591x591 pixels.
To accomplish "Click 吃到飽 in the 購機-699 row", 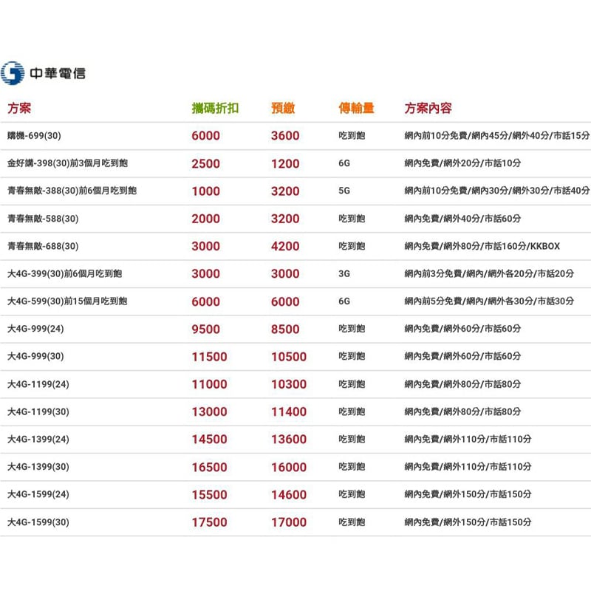I will [x=352, y=136].
